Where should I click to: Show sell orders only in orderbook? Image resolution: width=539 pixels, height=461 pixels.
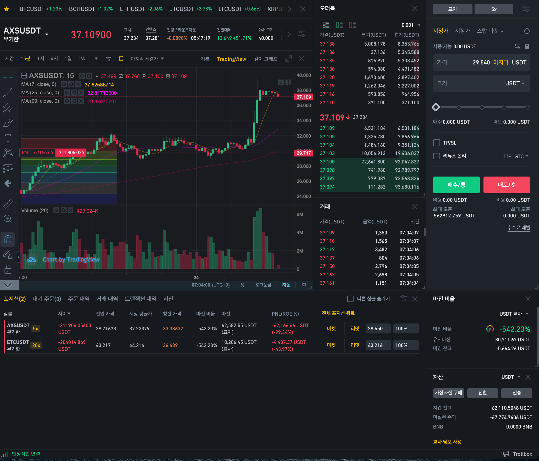352,25
